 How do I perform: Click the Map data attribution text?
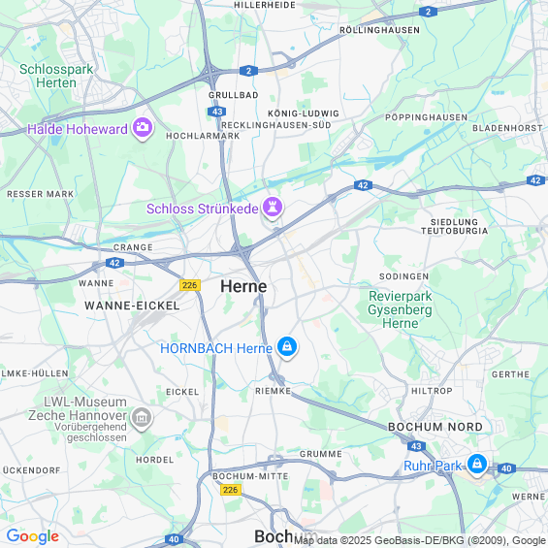pyautogui.click(x=421, y=540)
